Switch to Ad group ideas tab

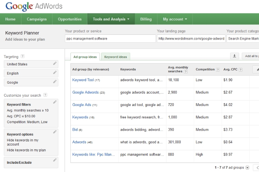pos(85,57)
